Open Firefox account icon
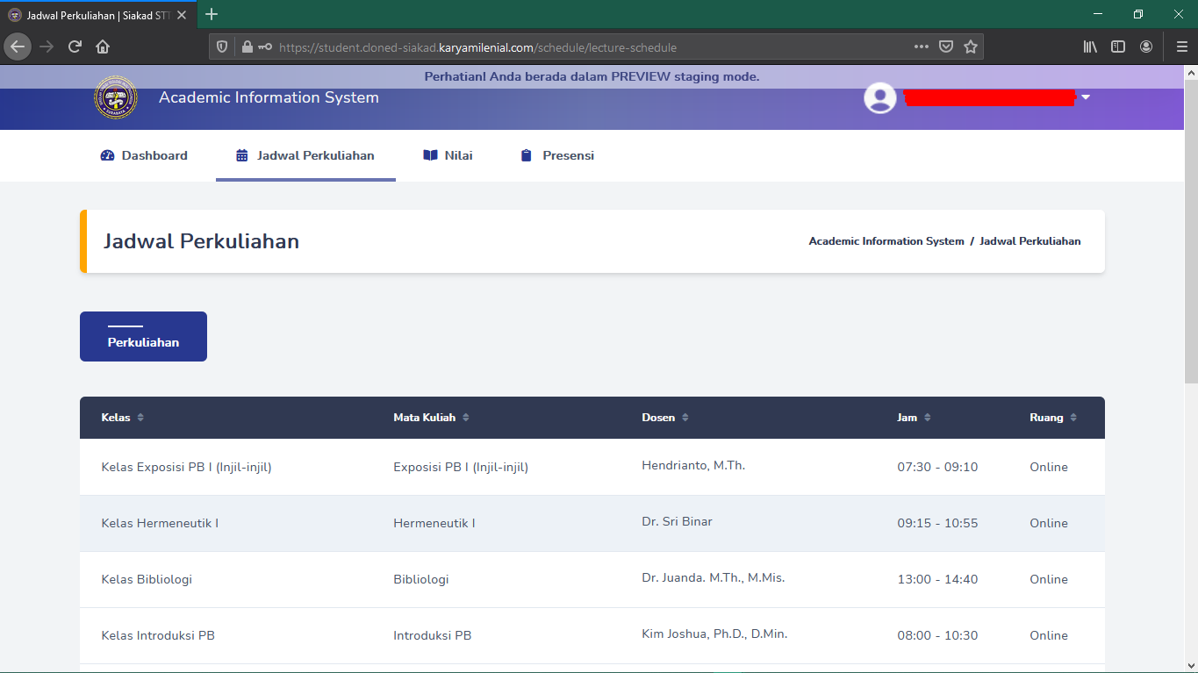1198x673 pixels. point(1146,47)
